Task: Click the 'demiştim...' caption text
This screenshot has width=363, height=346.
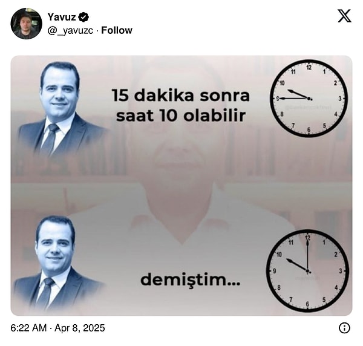Action: (191, 279)
